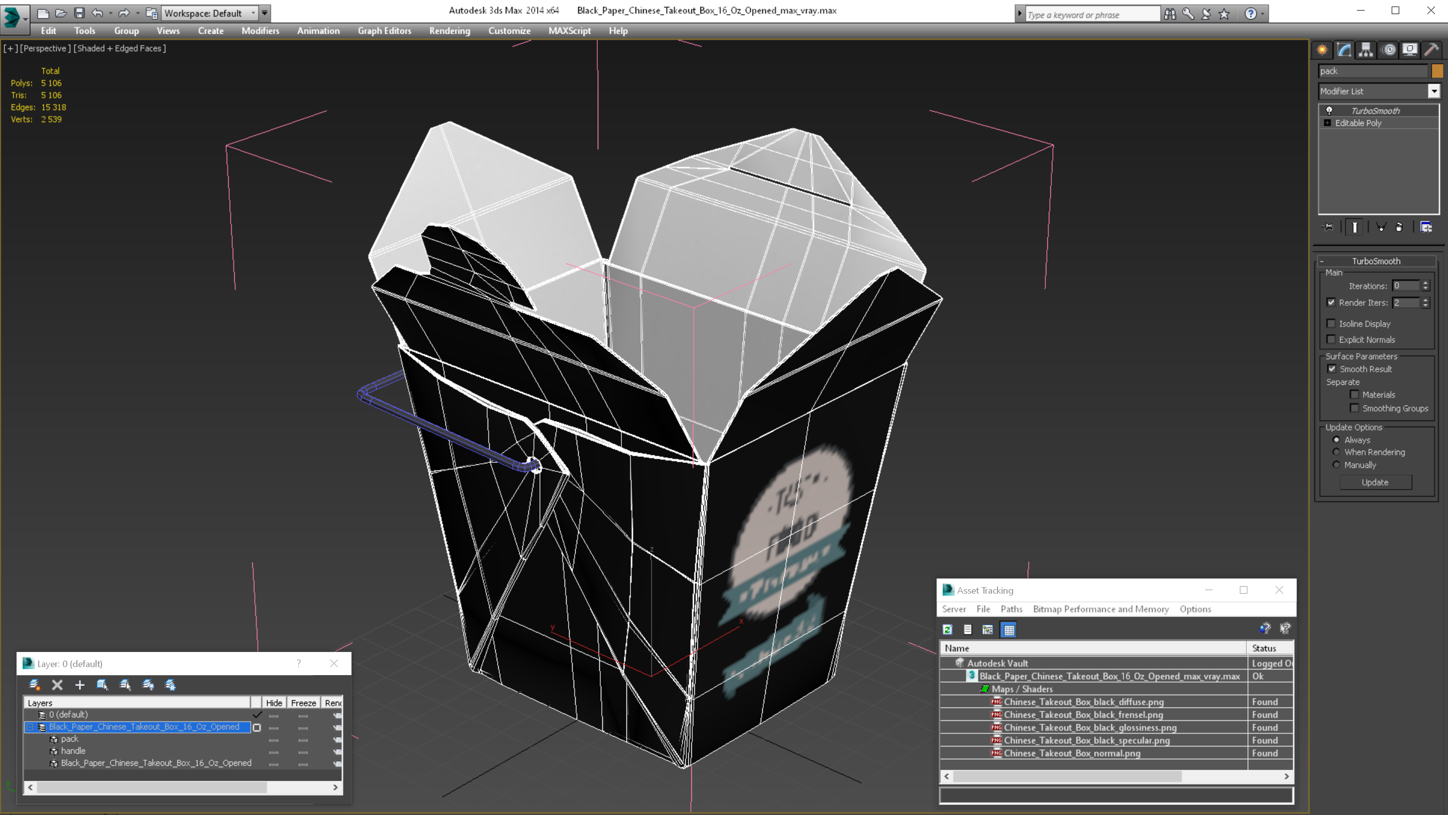The image size is (1448, 815).
Task: Open the Modifier List dropdown
Action: (x=1434, y=91)
